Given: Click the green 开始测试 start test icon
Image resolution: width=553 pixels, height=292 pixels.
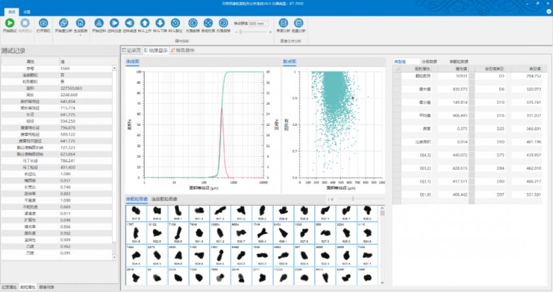Looking at the screenshot, I should coord(10,24).
